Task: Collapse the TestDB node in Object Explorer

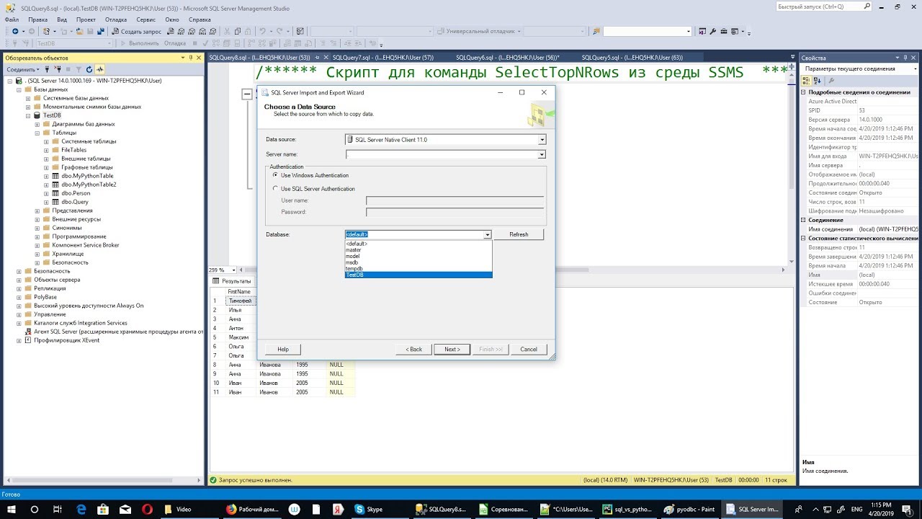Action: pyautogui.click(x=28, y=115)
